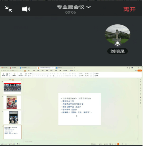This screenshot has width=143, height=146.
Task: Click the minimize meeting window arrows icon
Action: (8, 9)
